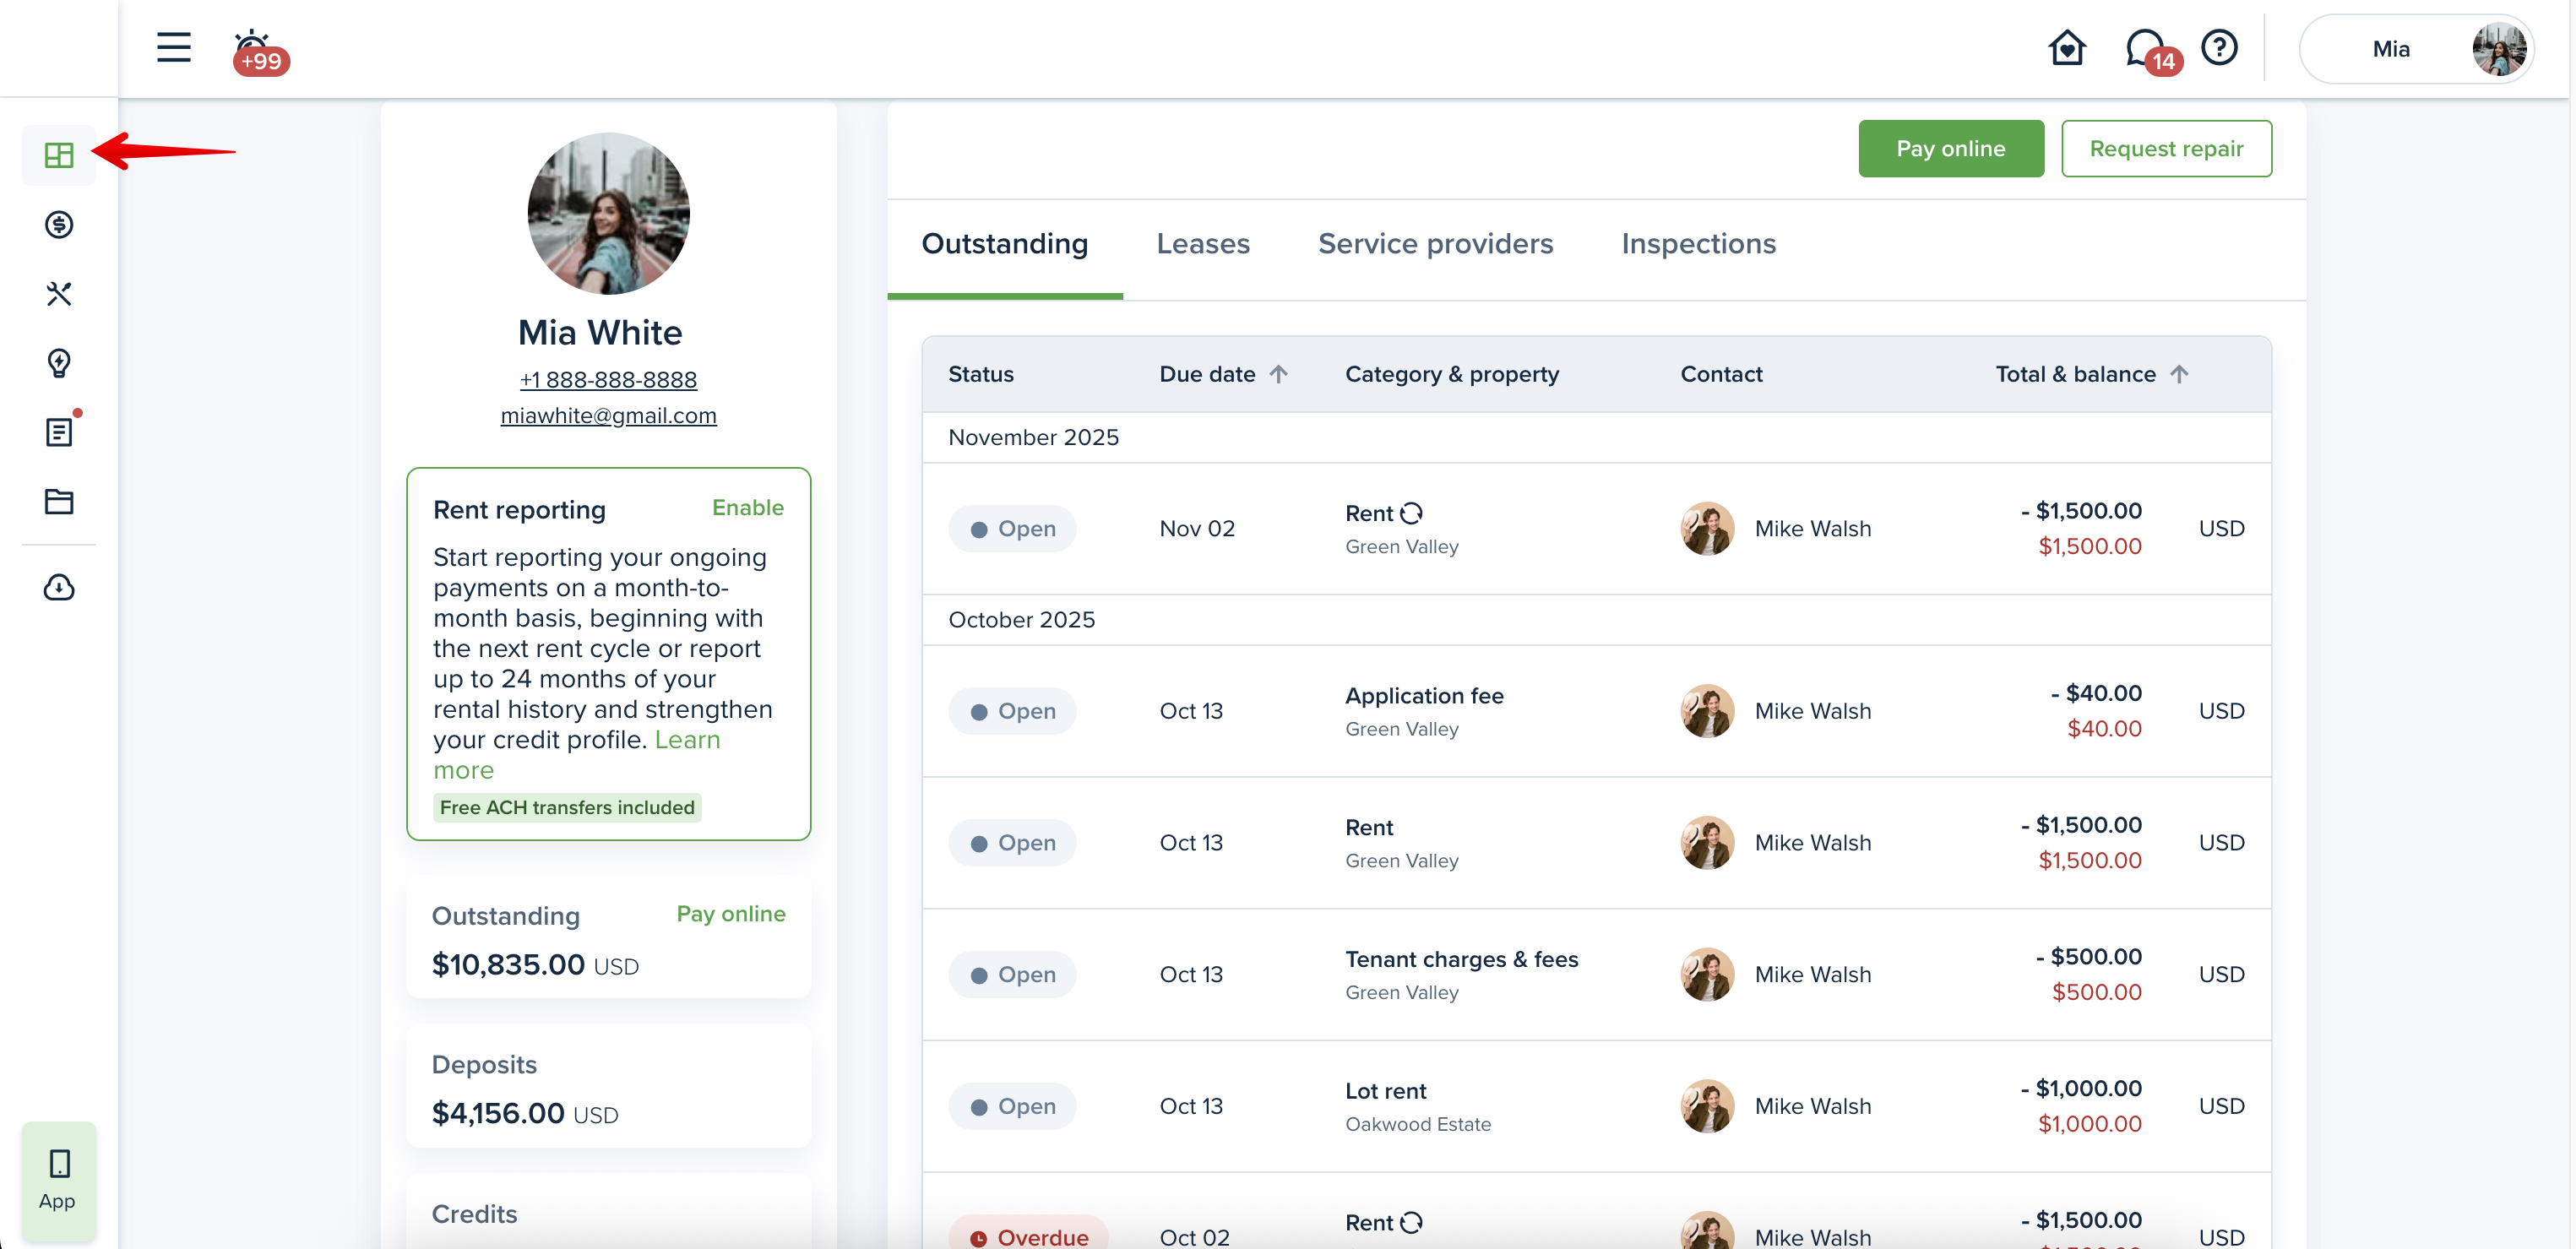Open the Mia profile menu
The image size is (2576, 1249).
click(2416, 49)
